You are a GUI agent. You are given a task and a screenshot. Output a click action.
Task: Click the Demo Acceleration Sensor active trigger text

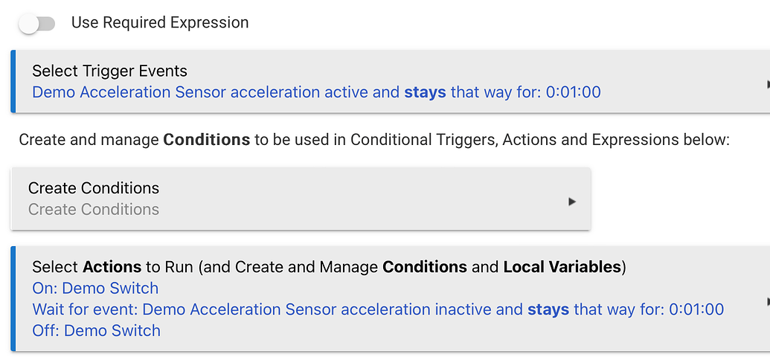pos(216,93)
